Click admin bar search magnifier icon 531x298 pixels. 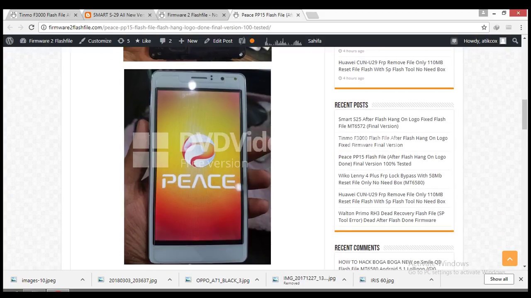(x=515, y=41)
